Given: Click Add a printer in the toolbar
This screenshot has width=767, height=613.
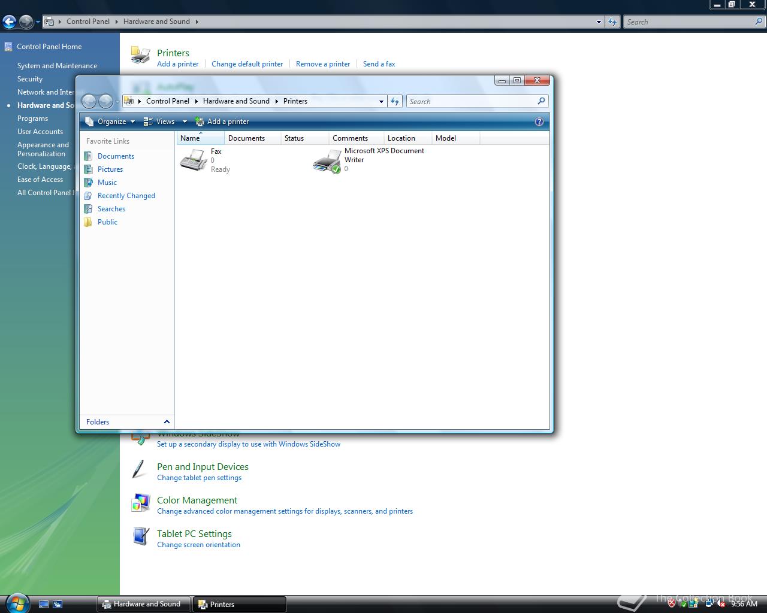Looking at the screenshot, I should (x=222, y=122).
